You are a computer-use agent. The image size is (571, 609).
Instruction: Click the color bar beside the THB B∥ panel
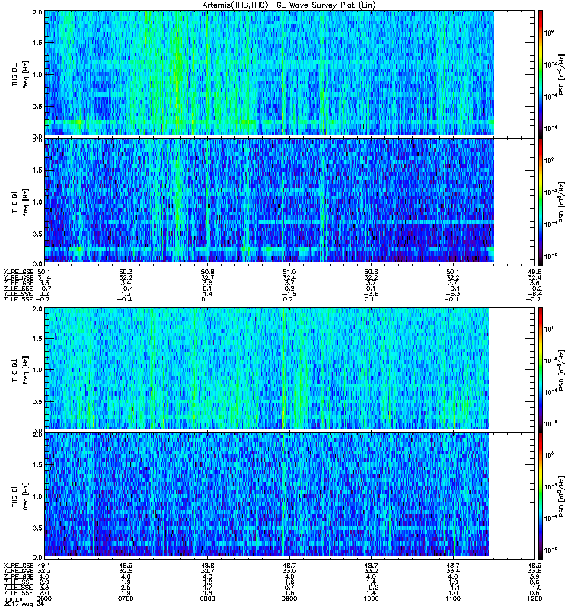(541, 201)
